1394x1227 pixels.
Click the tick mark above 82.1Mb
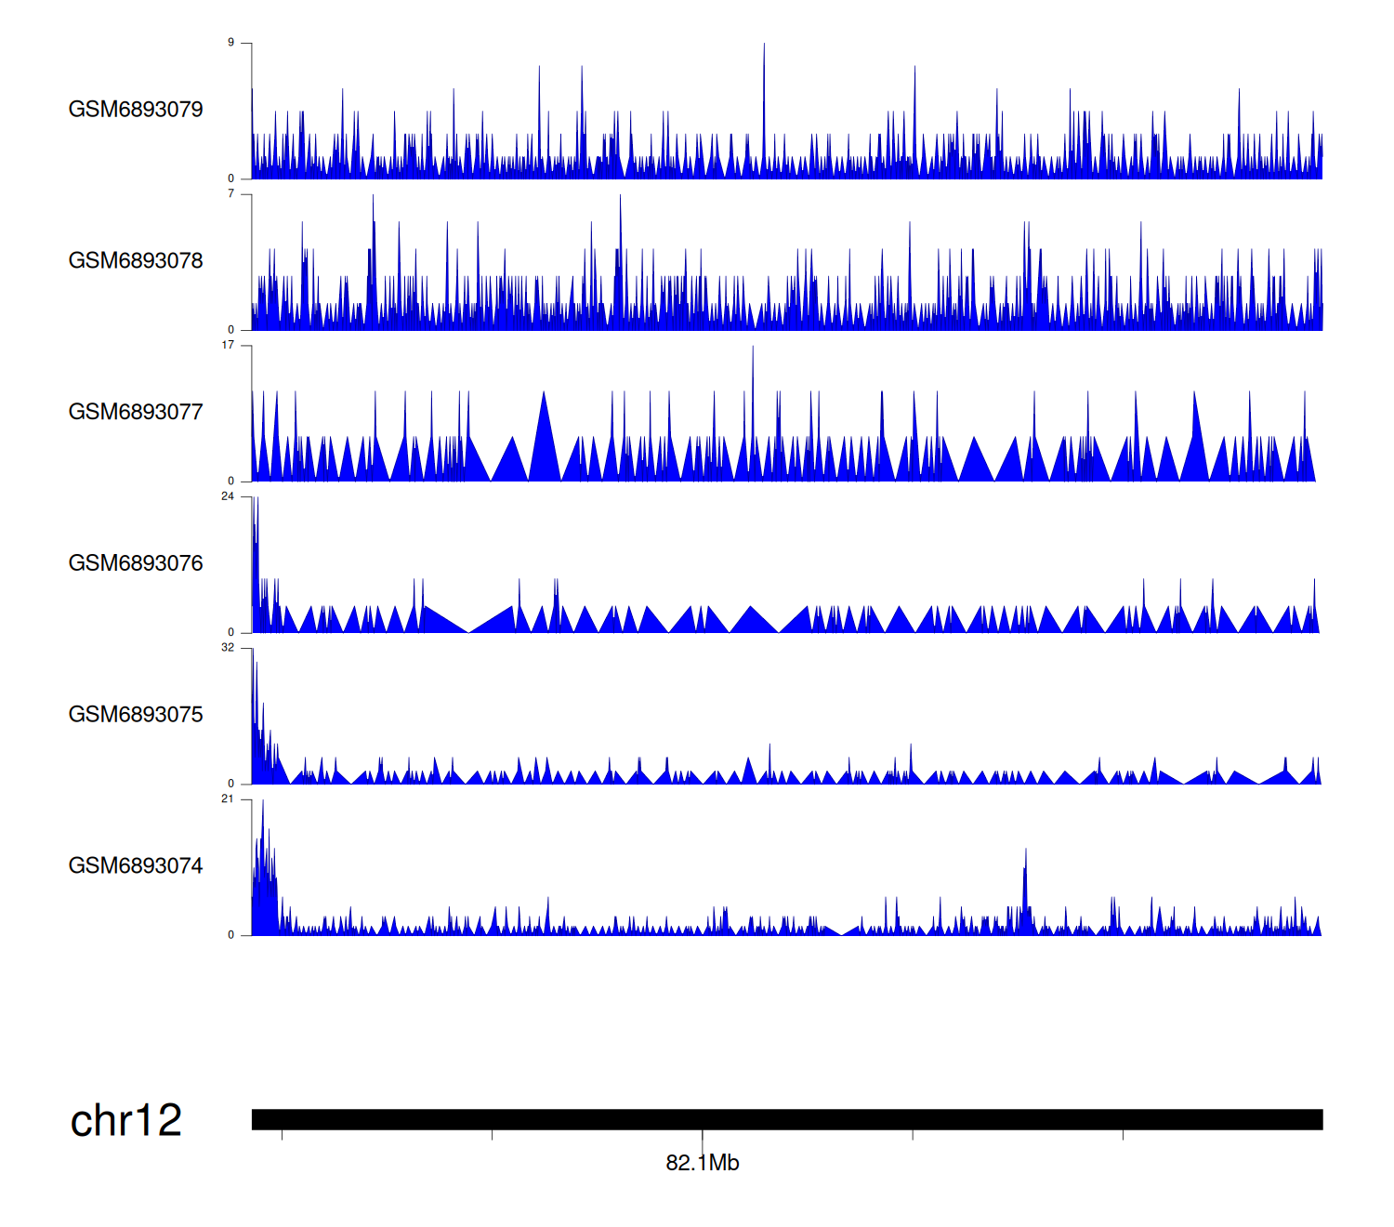coord(703,1137)
